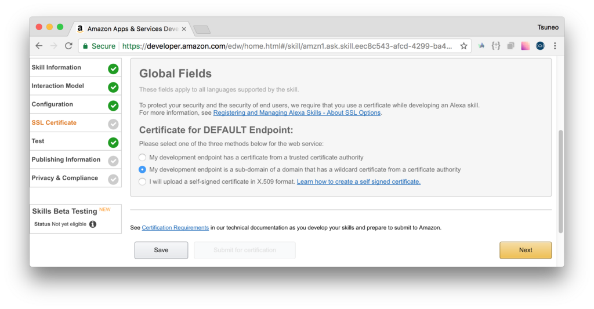Click the curly braces extension icon
The width and height of the screenshot is (594, 309).
496,46
